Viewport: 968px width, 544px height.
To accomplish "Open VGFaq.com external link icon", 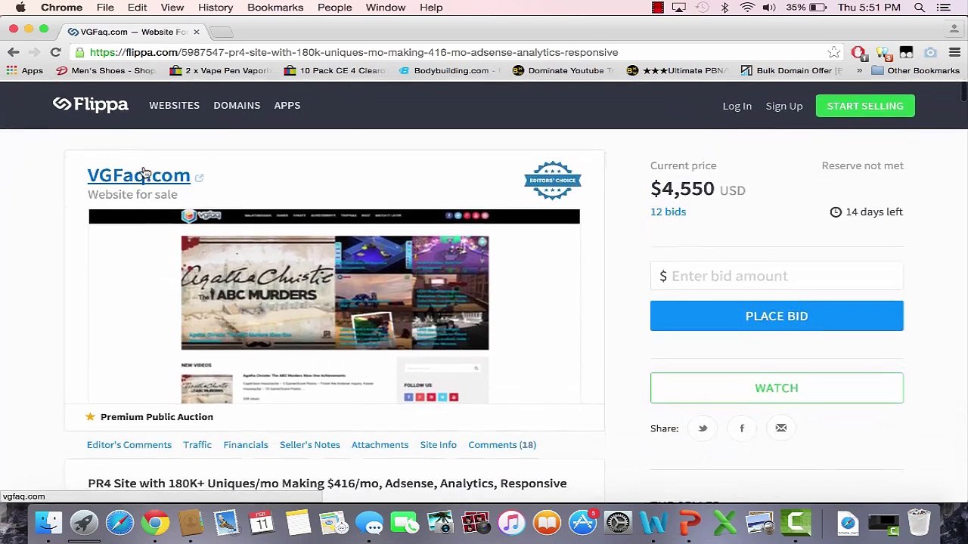I will [199, 178].
